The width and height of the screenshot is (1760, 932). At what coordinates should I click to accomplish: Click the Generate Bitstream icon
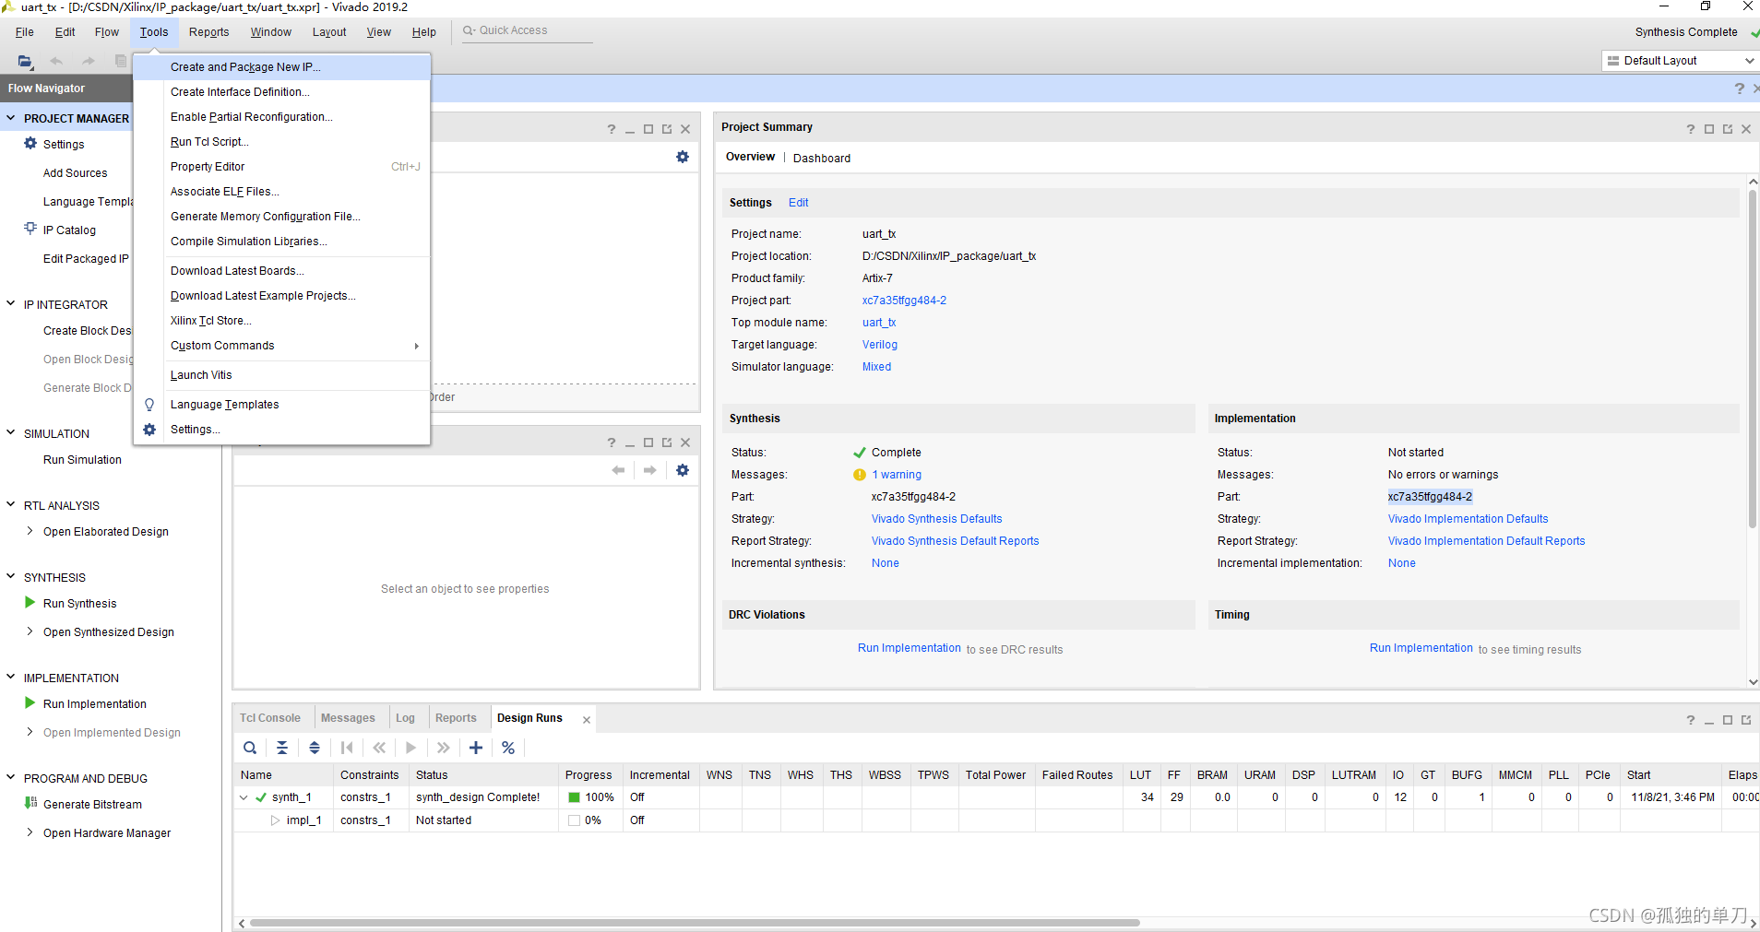click(30, 803)
